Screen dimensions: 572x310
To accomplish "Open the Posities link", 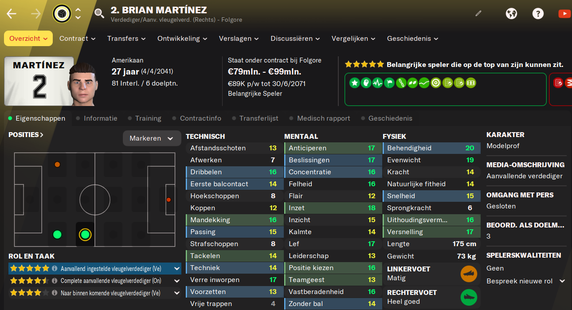I will (x=26, y=134).
